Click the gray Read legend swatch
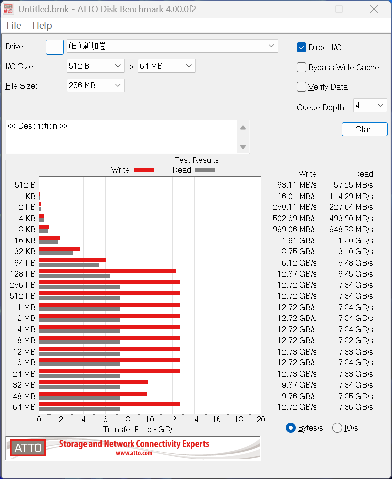The image size is (392, 479). coord(205,170)
